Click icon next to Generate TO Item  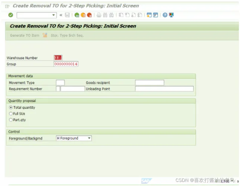[45, 35]
